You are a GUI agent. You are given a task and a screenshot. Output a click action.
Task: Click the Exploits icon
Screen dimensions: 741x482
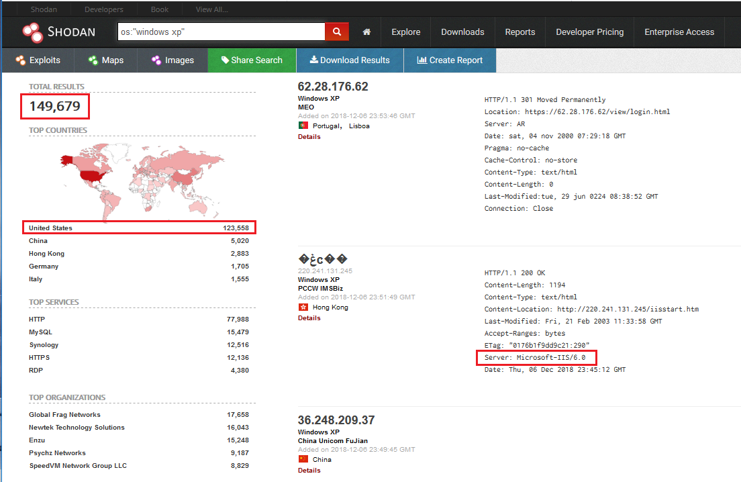point(20,60)
